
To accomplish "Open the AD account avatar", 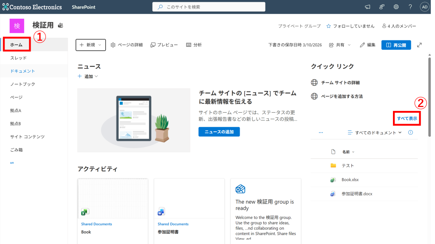I will (x=424, y=7).
